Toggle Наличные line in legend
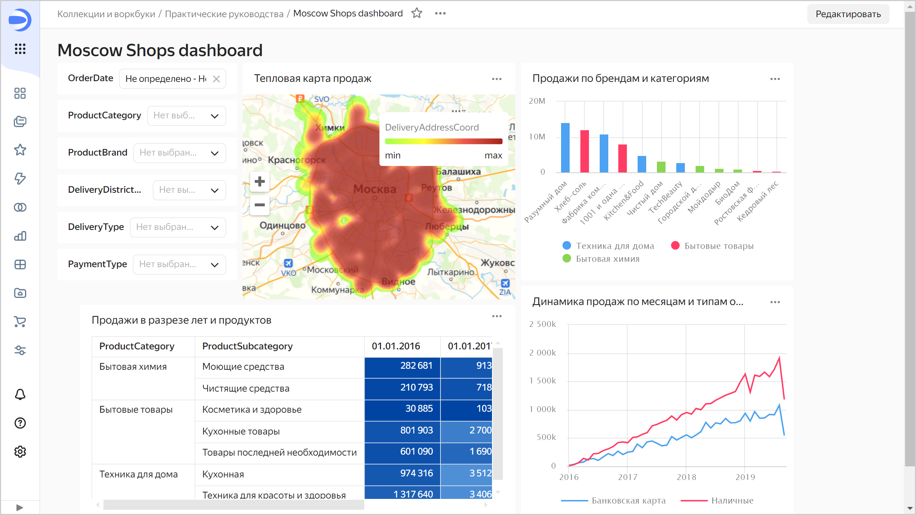This screenshot has width=916, height=515. (x=732, y=500)
